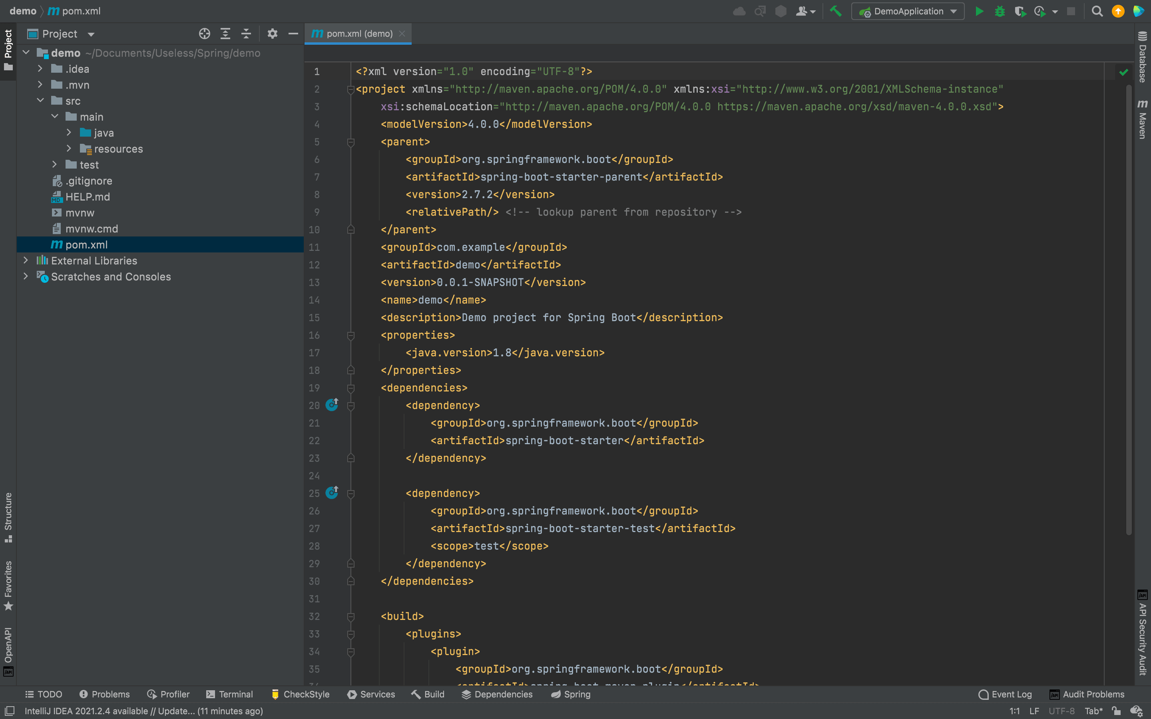The height and width of the screenshot is (719, 1151).
Task: Click the demo breadcrumb in navigation bar
Action: (23, 11)
